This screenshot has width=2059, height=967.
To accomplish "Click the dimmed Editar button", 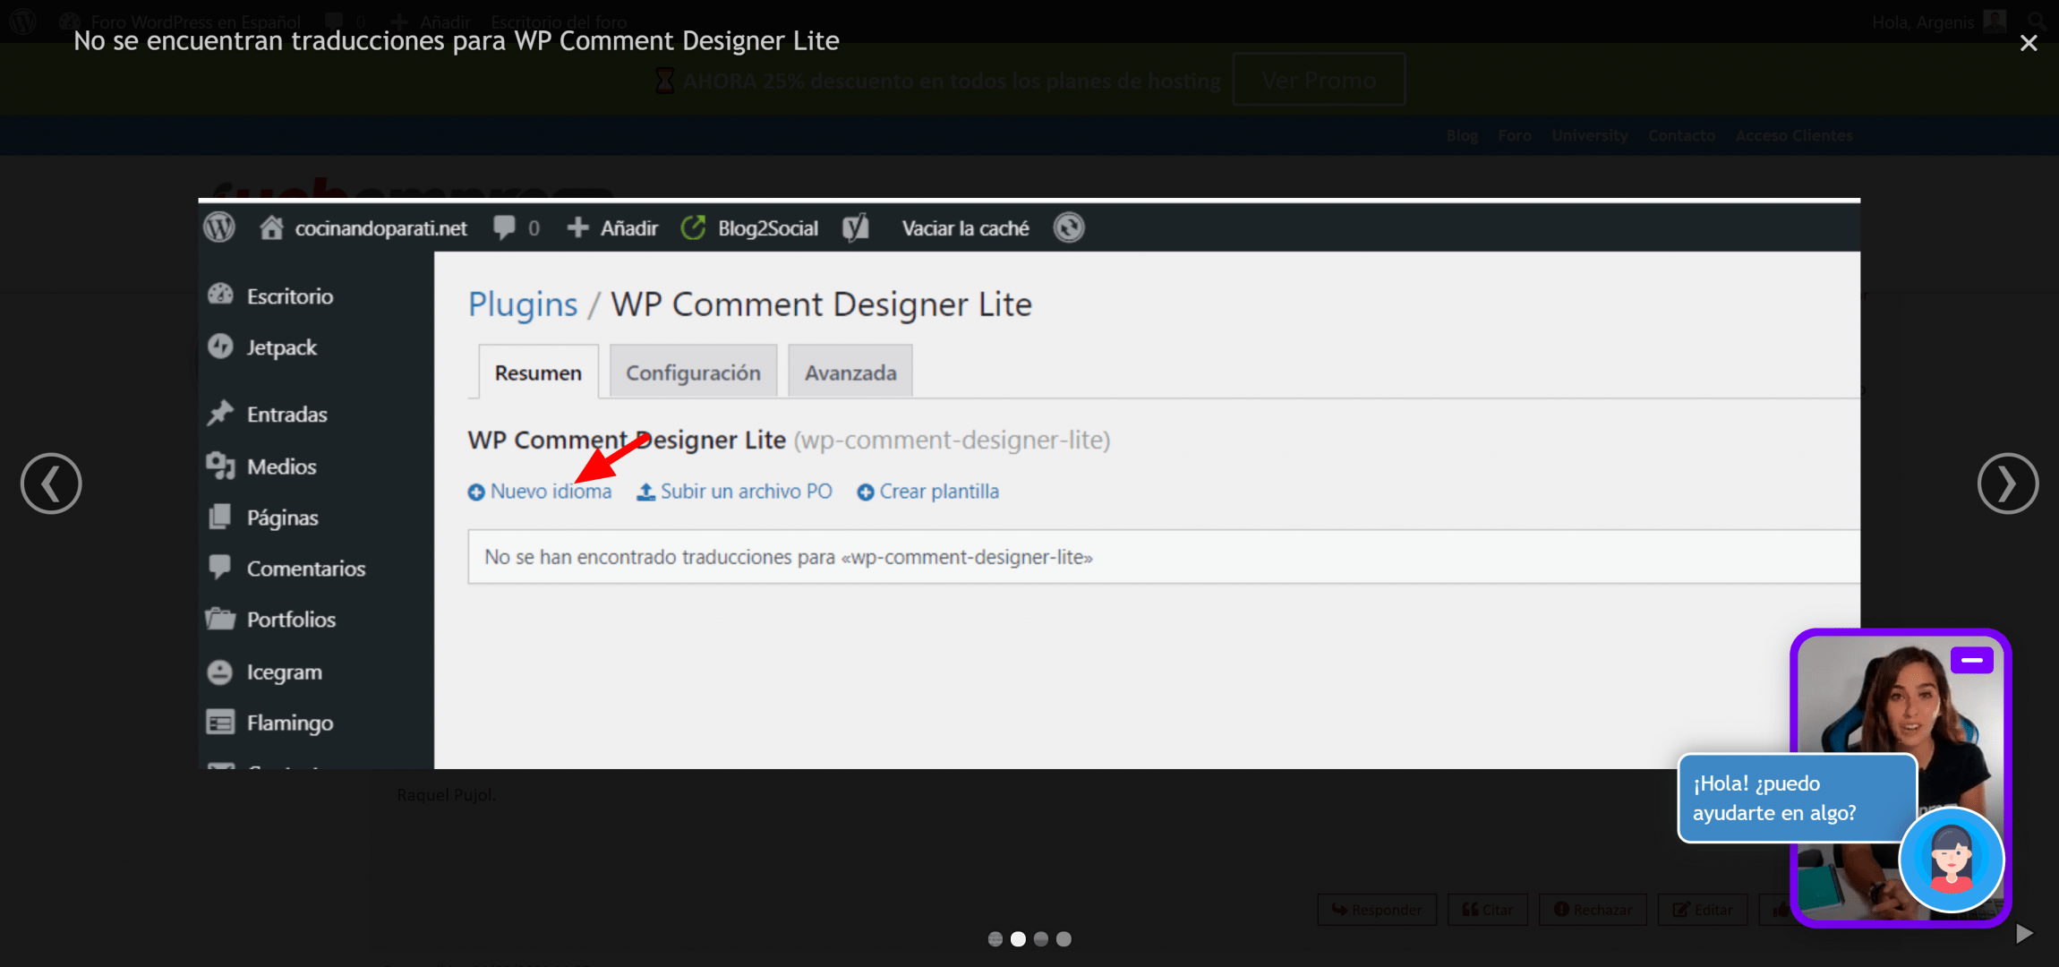I will pyautogui.click(x=1703, y=910).
